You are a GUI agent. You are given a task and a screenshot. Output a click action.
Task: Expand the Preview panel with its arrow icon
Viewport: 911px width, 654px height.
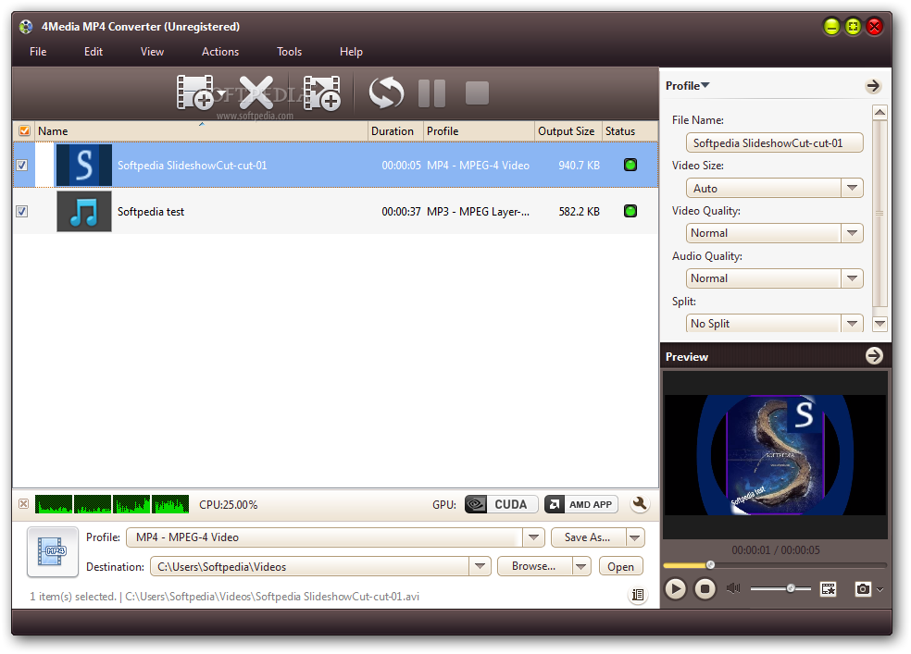[x=874, y=356]
